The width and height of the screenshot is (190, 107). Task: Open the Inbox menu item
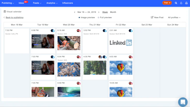[21, 3]
